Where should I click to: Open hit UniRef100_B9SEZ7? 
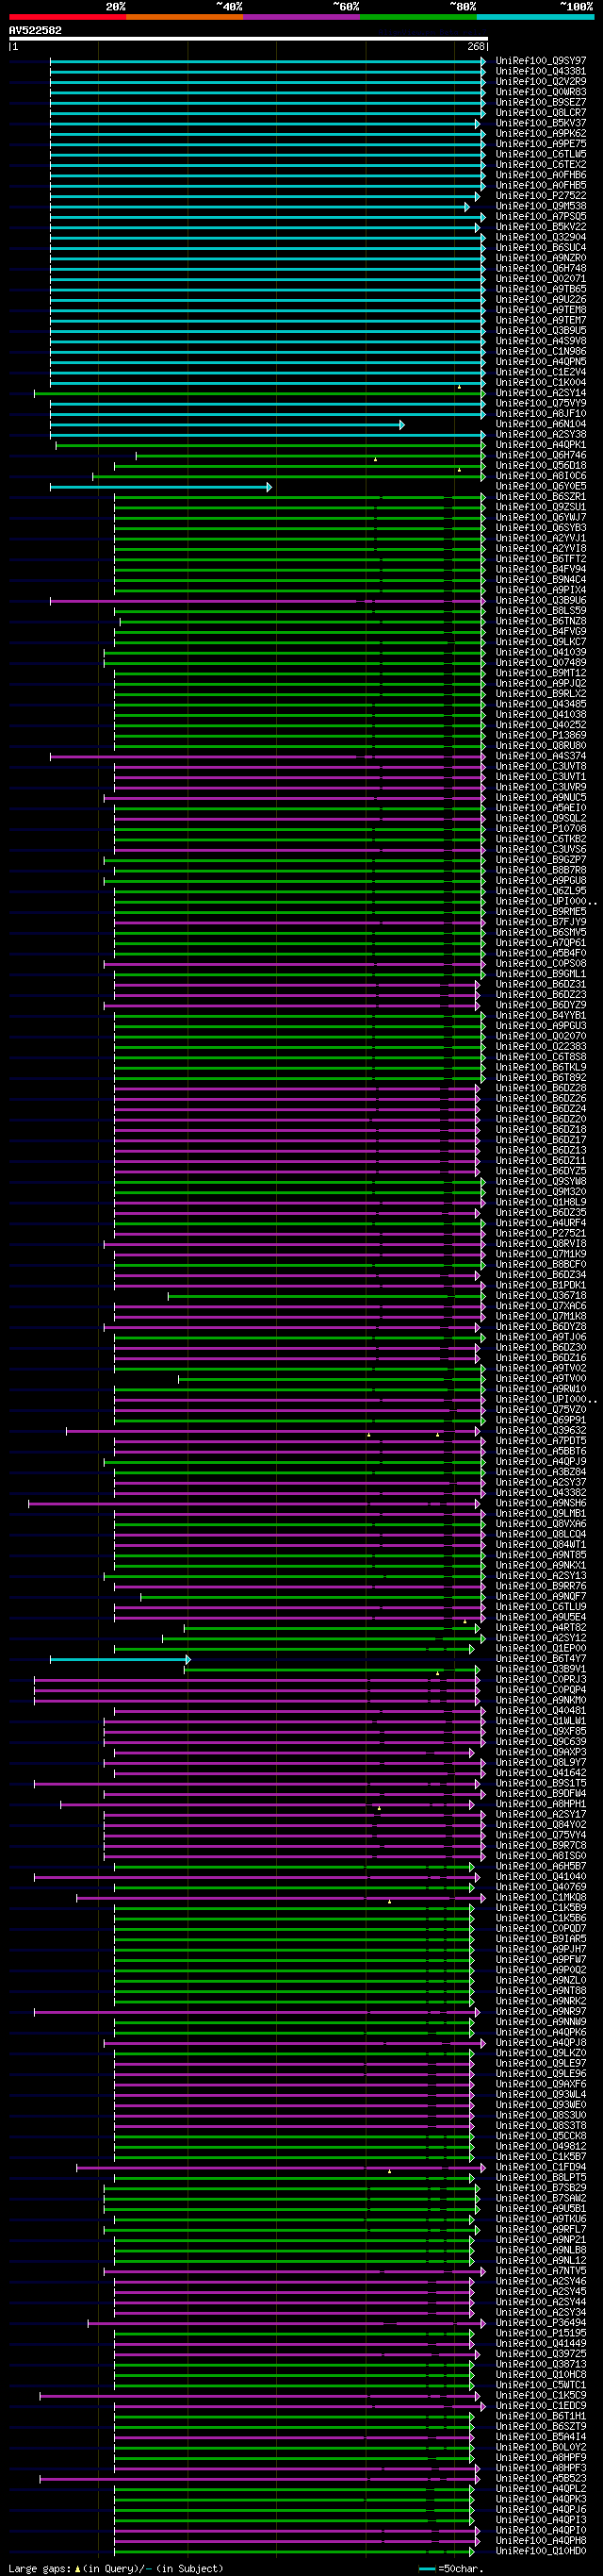tap(541, 102)
